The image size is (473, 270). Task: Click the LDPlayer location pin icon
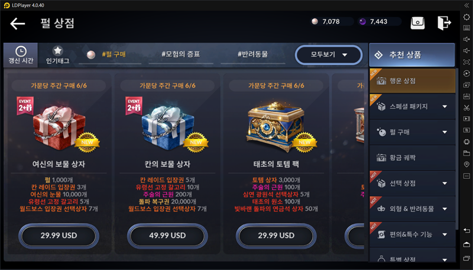point(466,164)
